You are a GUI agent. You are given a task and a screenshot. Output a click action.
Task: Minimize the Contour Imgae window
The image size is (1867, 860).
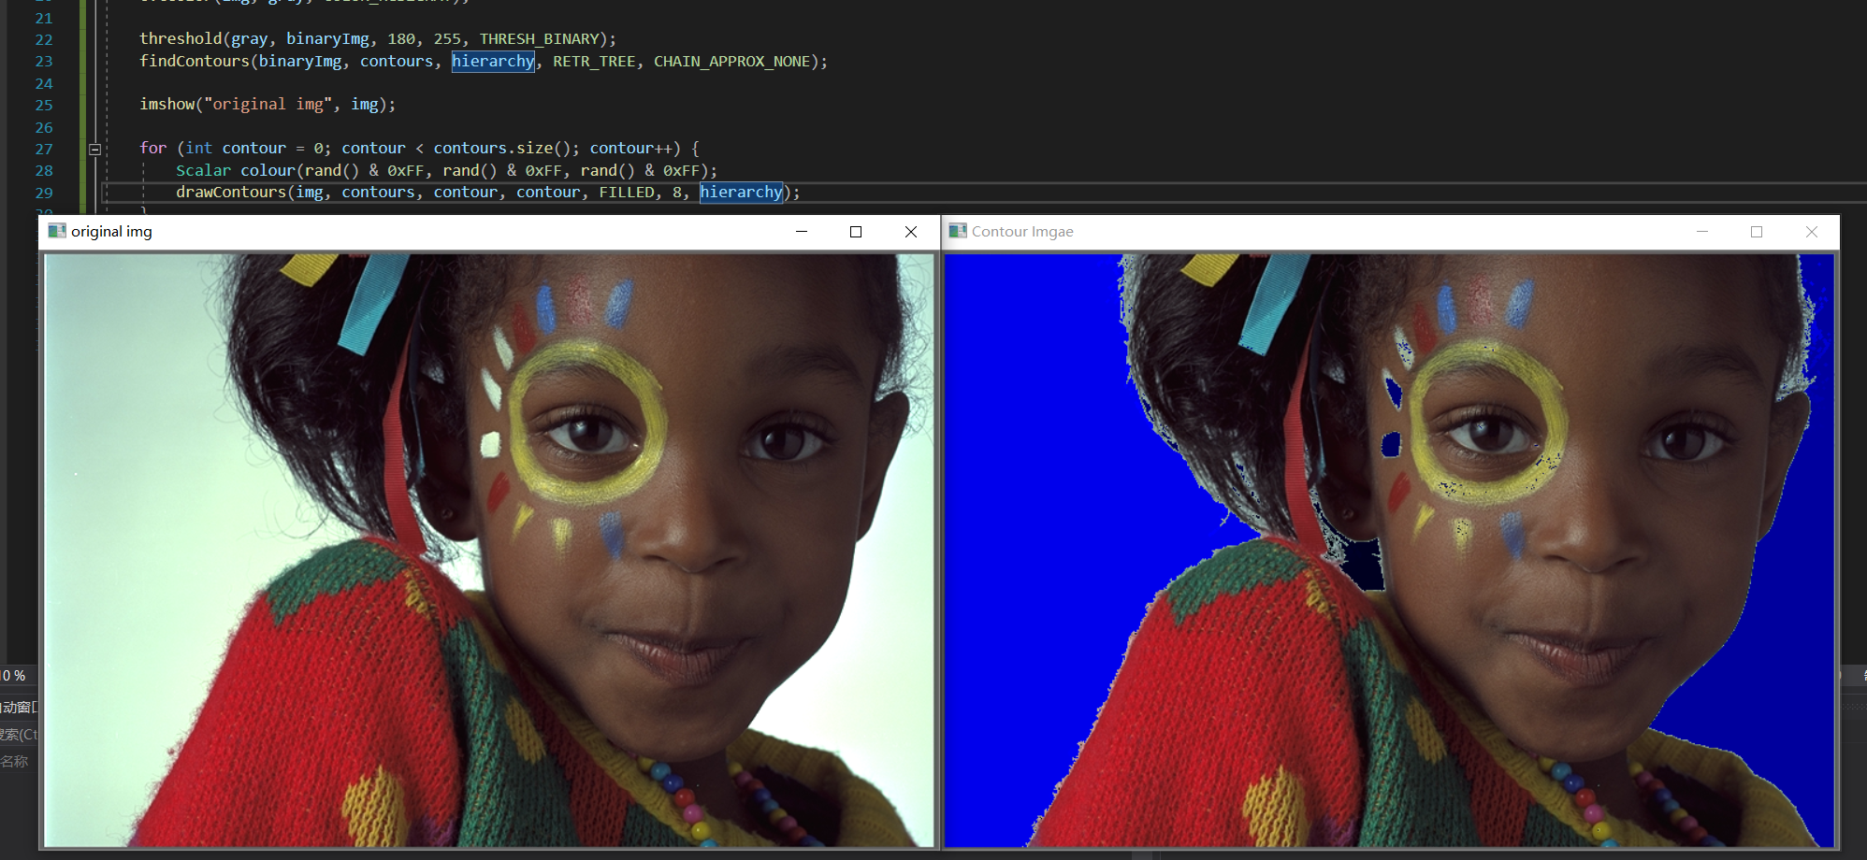click(1702, 232)
